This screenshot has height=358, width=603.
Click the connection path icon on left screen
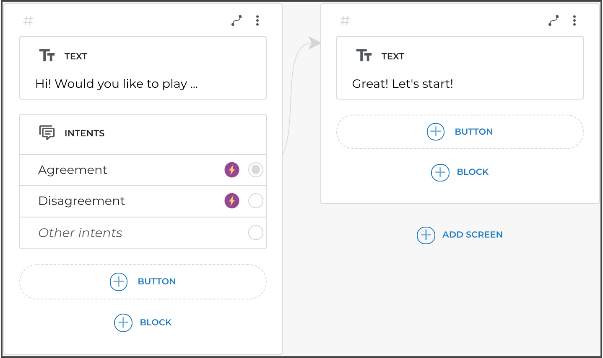pyautogui.click(x=237, y=20)
